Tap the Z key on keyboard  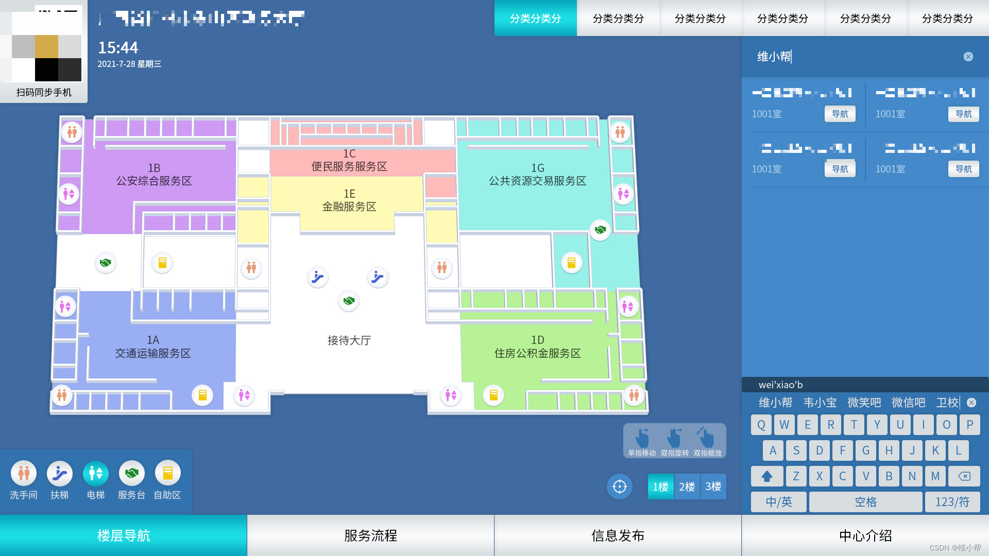coord(796,476)
